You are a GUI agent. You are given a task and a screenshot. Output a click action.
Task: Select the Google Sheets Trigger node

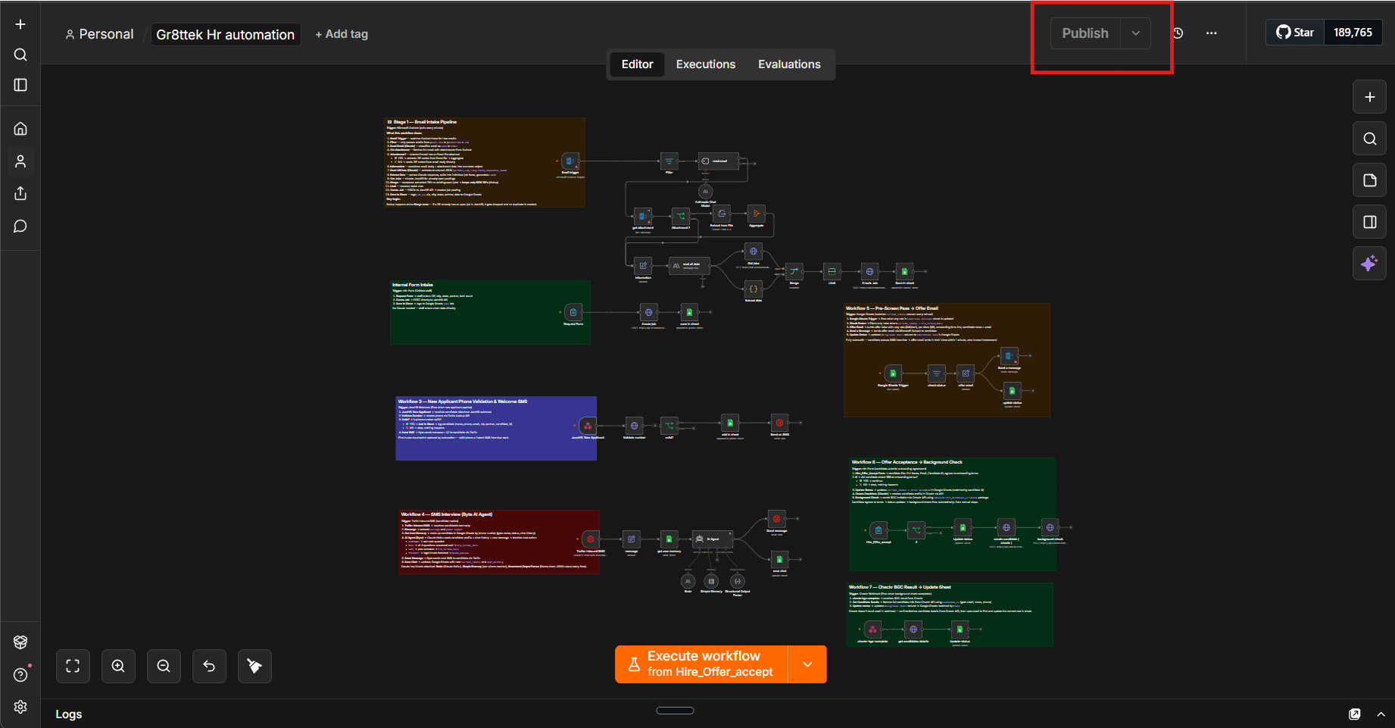pyautogui.click(x=893, y=373)
